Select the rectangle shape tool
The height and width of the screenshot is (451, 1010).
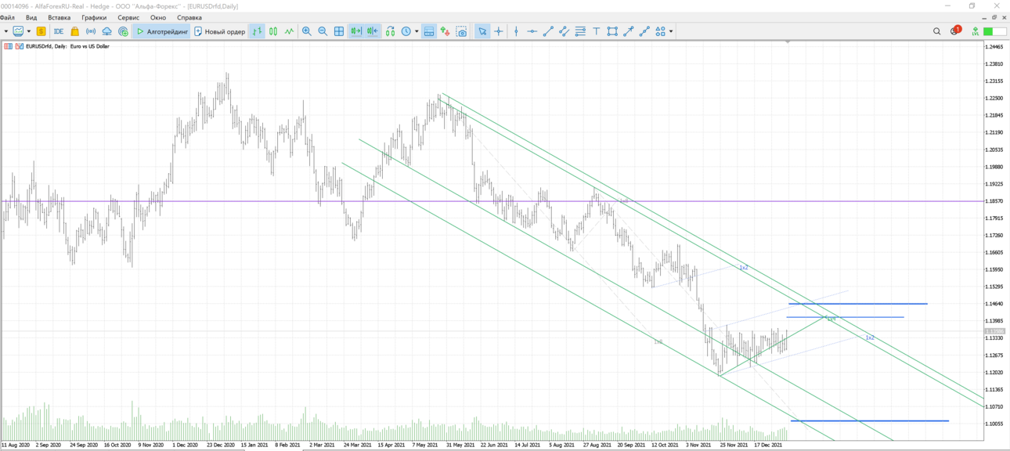point(612,31)
